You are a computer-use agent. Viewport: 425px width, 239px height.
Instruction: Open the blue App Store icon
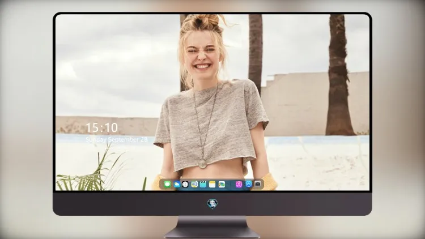(x=249, y=184)
